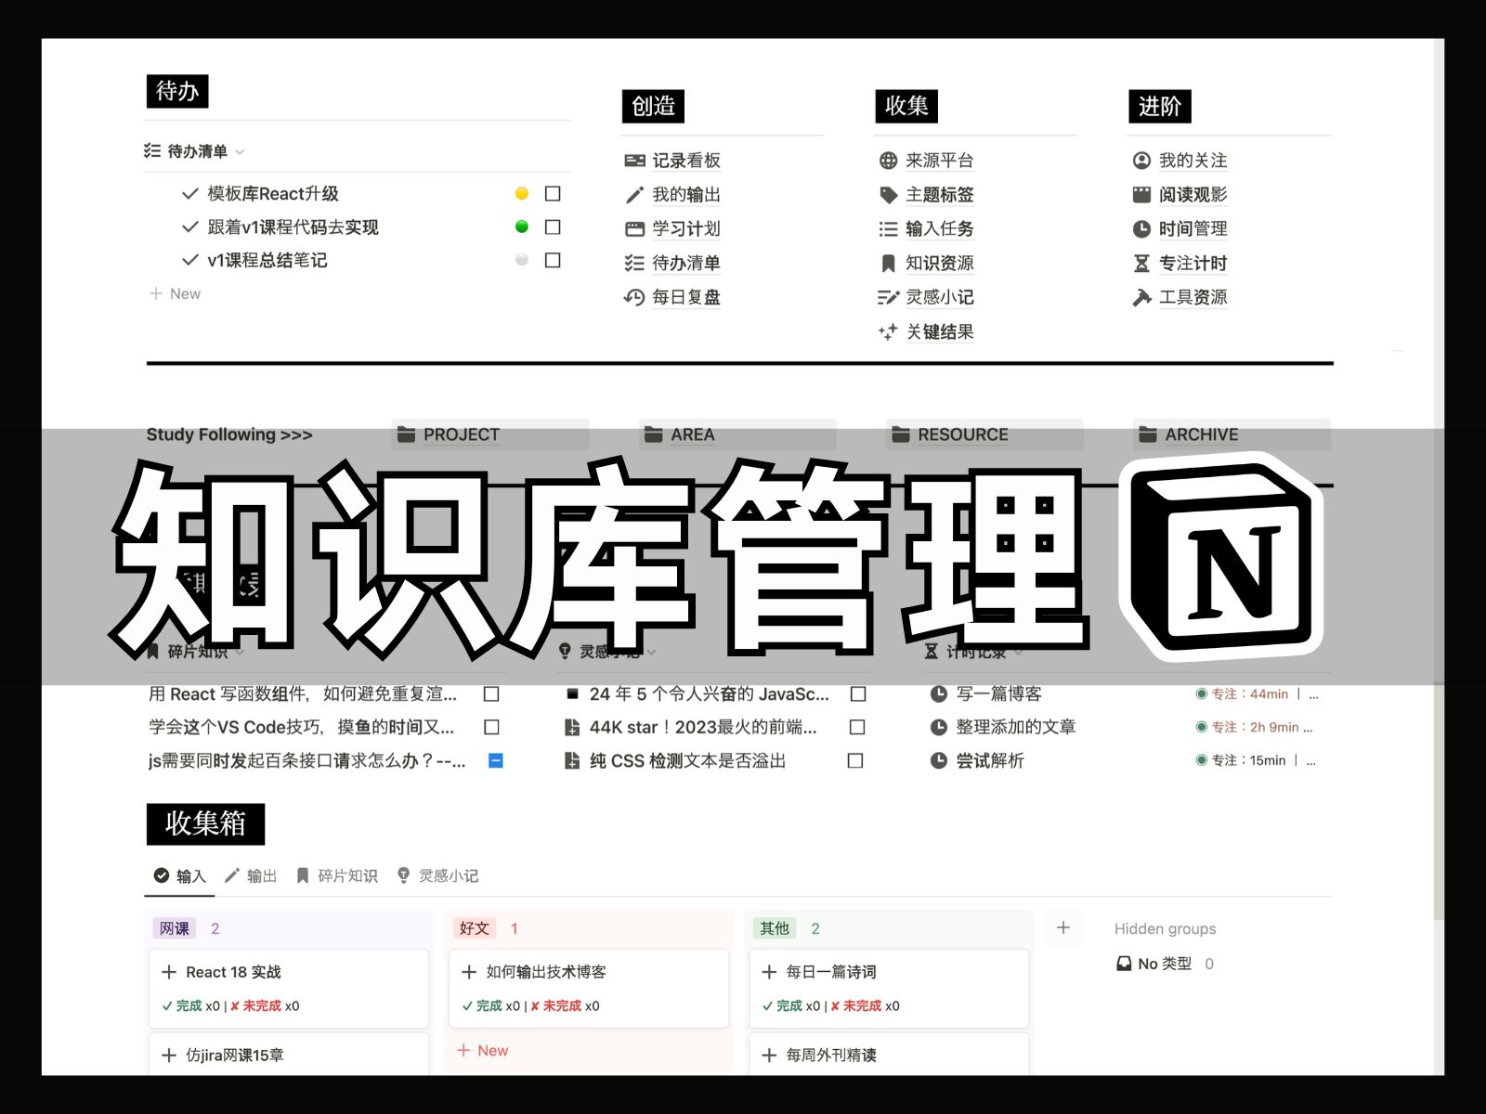Image resolution: width=1486 pixels, height=1114 pixels.
Task: Open the PROJECT folder link
Action: [x=460, y=434]
